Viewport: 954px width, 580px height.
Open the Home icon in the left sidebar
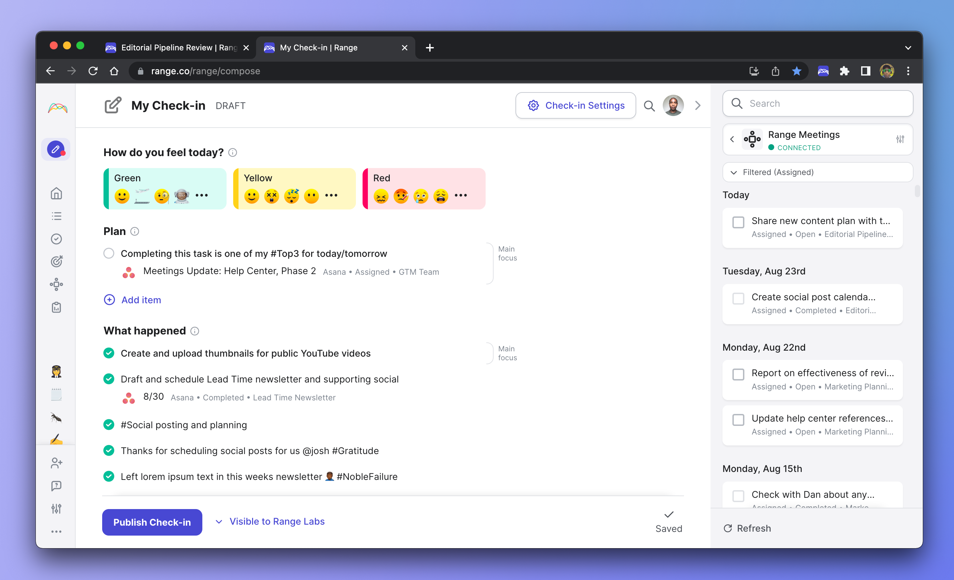tap(56, 193)
